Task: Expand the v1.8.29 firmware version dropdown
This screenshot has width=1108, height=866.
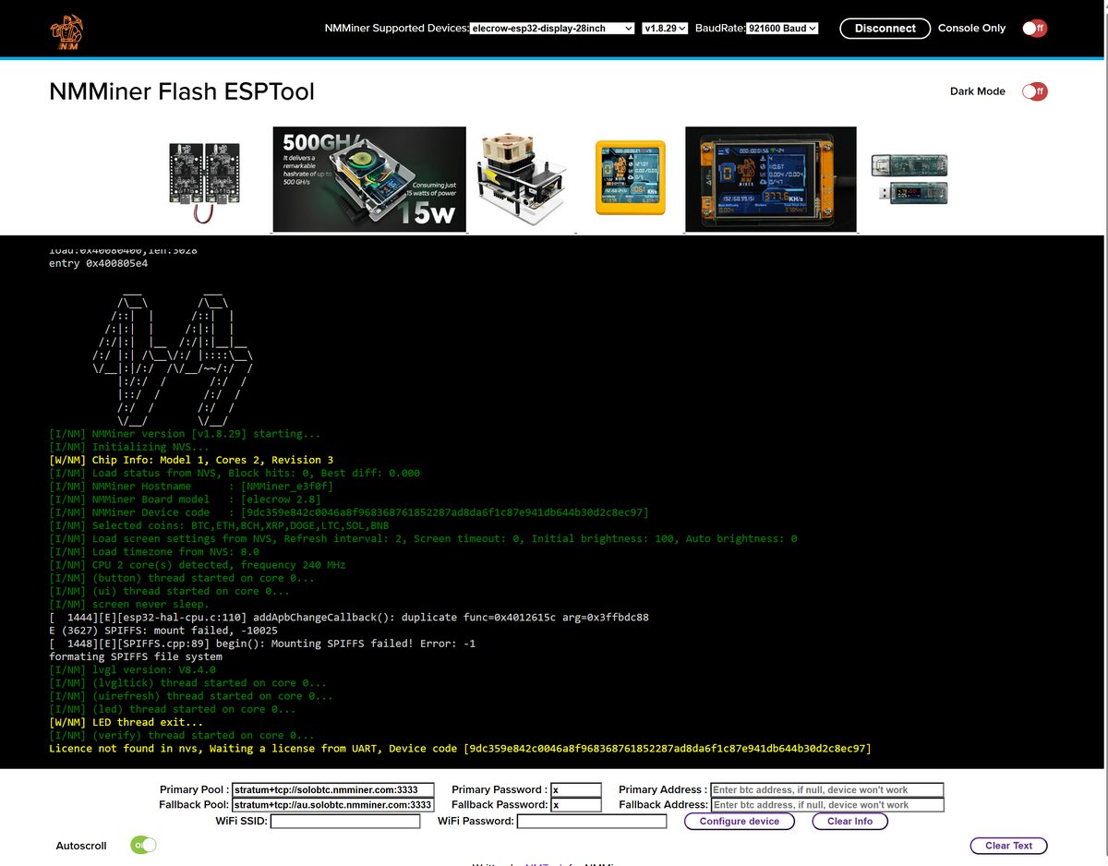Action: pyautogui.click(x=665, y=29)
